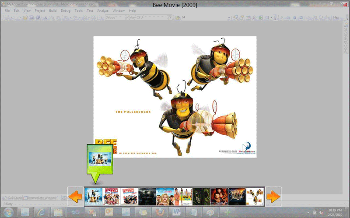The image size is (350, 218).
Task: Open Microsoft Word from taskbar
Action: point(176,212)
